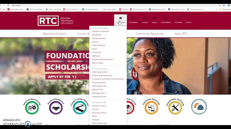The width and height of the screenshot is (231, 129).
Task: Select the Business Management handshake badge
Action: (56, 106)
